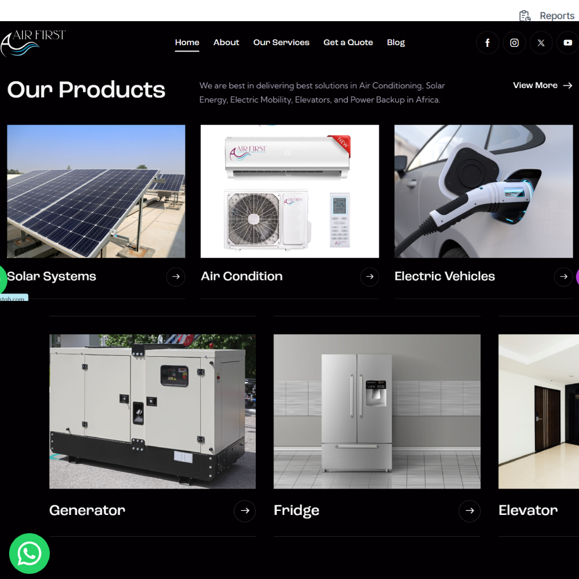Click the green WhatsApp chat button

[29, 553]
